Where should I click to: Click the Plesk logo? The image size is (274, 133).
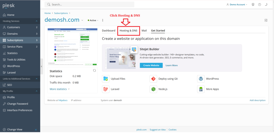click(x=9, y=6)
